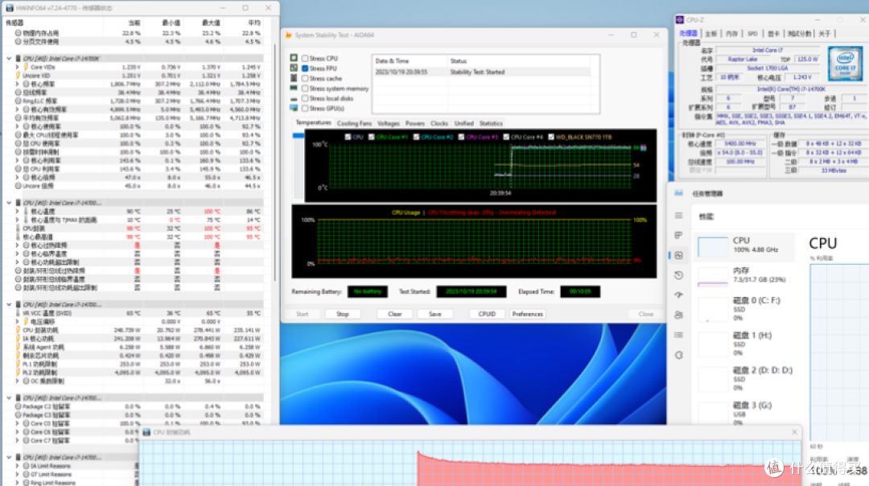Collapse the Intel Core i7-14700K sensor group
The image size is (869, 486).
click(x=9, y=59)
